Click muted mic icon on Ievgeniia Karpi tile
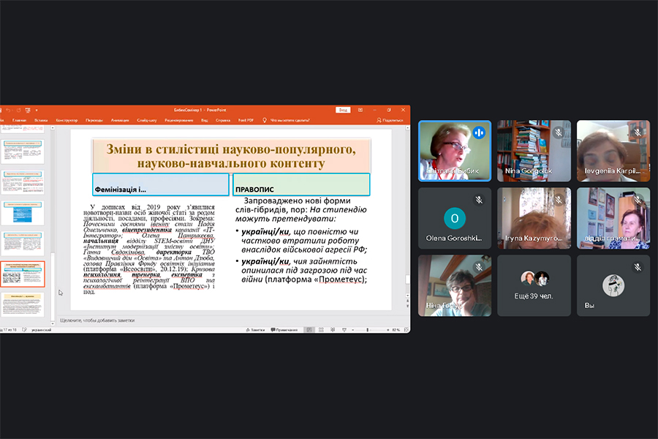This screenshot has width=658, height=439. pos(638,132)
